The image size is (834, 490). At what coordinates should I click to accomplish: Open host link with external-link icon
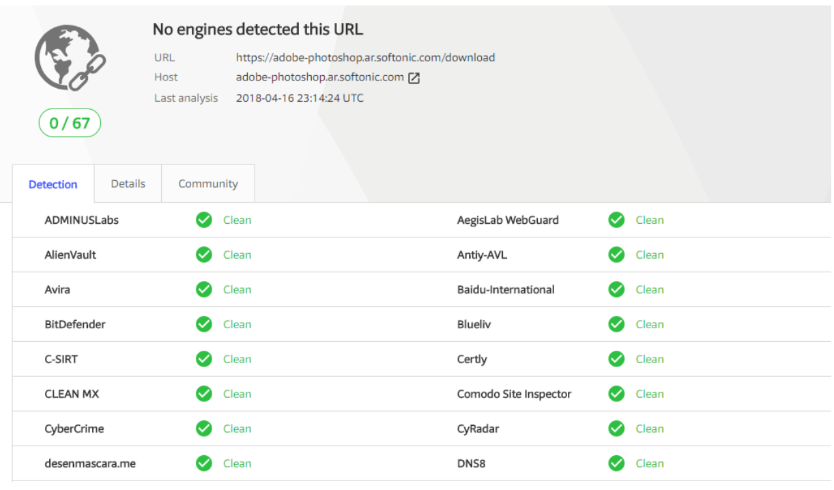pyautogui.click(x=414, y=78)
